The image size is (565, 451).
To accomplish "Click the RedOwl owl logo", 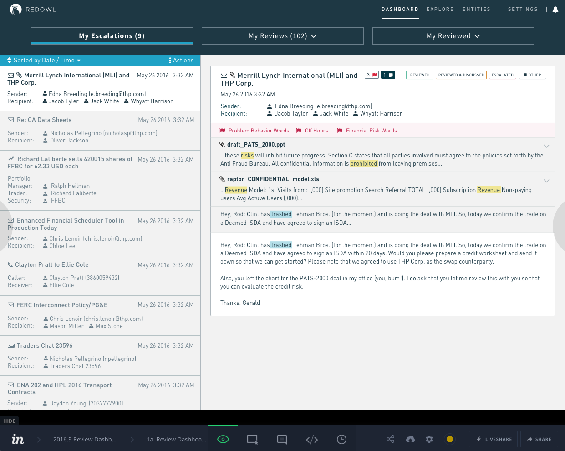I will (16, 10).
